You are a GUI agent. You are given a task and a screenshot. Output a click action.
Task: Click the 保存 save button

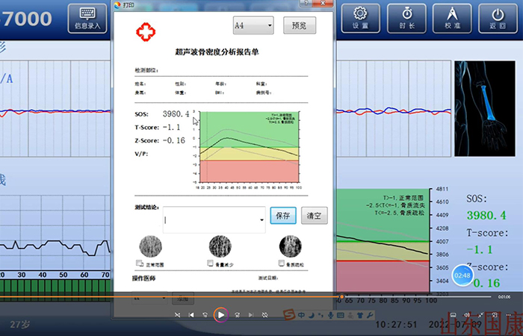pyautogui.click(x=283, y=216)
